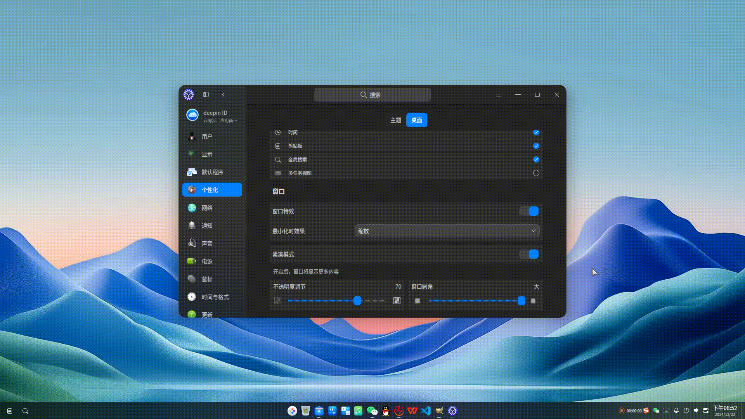
Task: Click the 搜索 search box
Action: pyautogui.click(x=372, y=95)
